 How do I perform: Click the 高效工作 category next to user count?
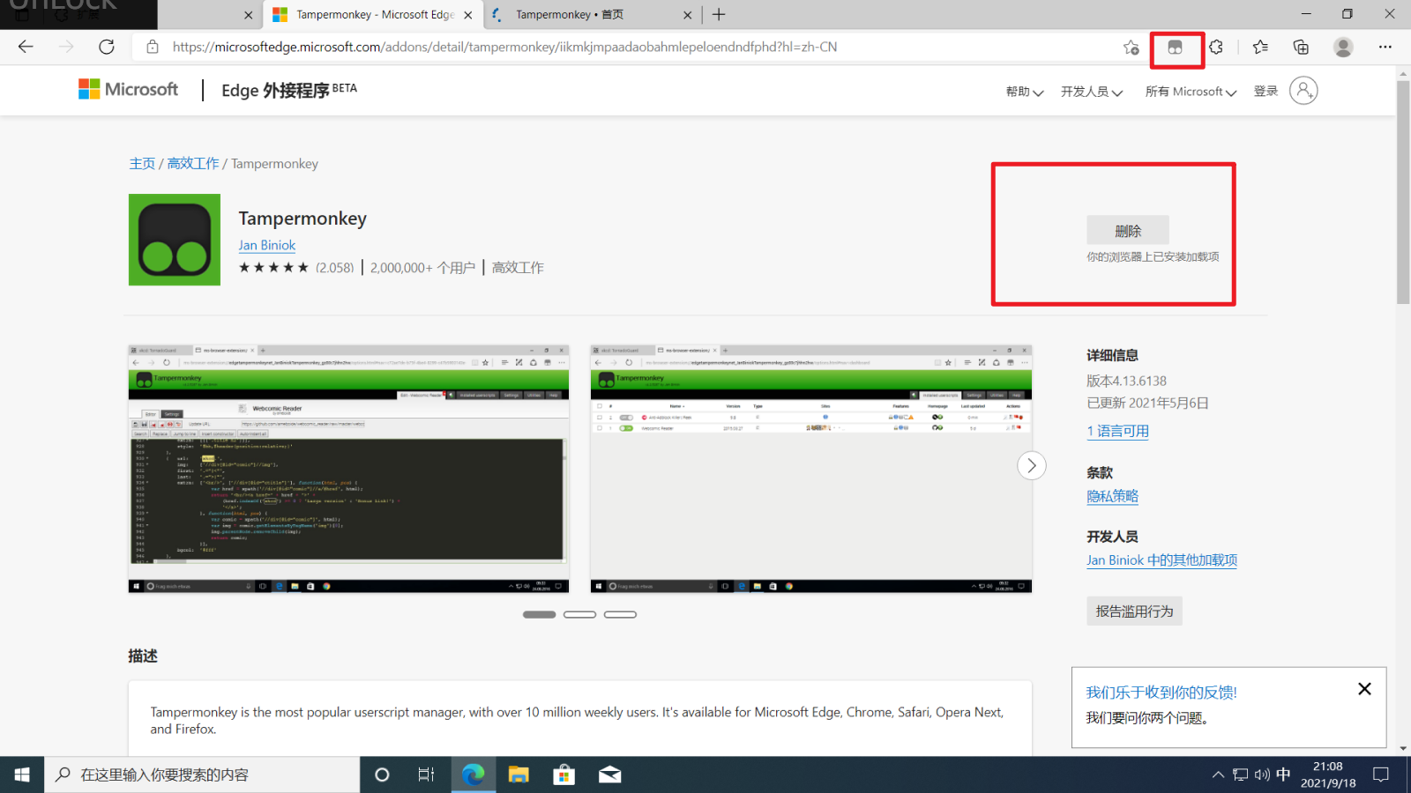pyautogui.click(x=518, y=268)
